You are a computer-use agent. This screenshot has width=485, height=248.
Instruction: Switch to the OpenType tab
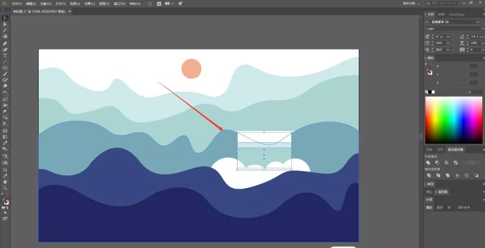coord(457,14)
